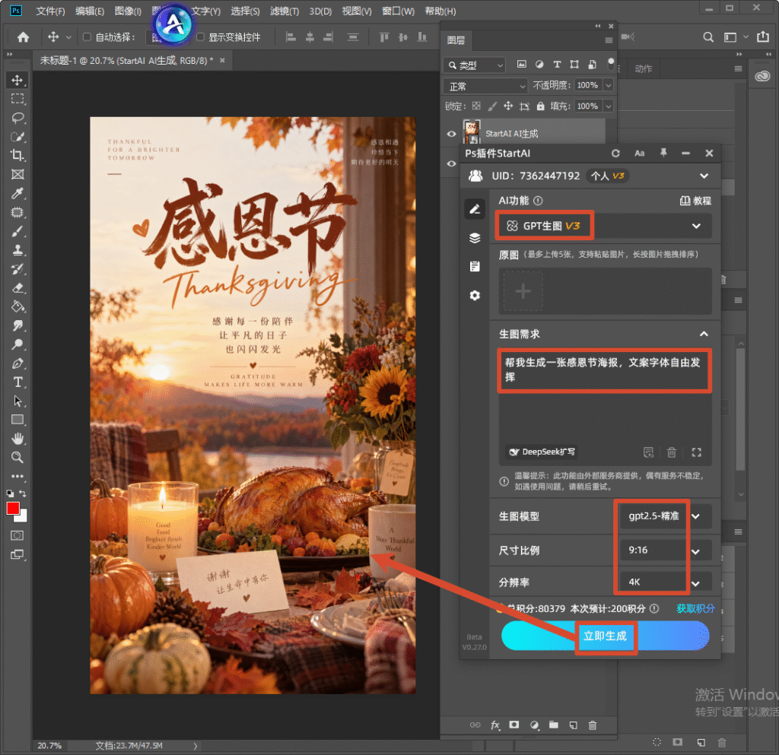Select the Frame tool

17,174
